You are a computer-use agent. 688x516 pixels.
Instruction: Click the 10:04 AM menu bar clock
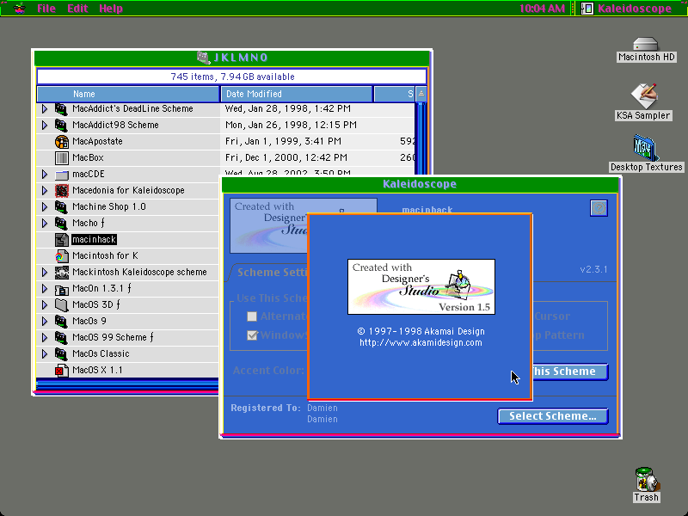(x=542, y=9)
